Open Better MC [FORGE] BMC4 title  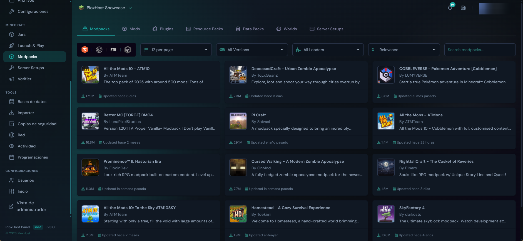click(x=128, y=115)
